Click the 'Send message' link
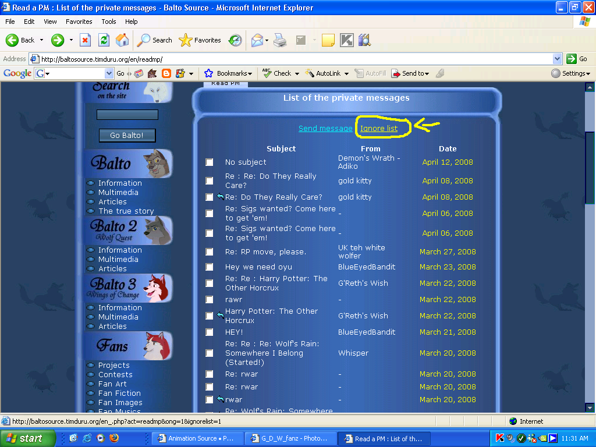Viewport: 596px width, 447px height. pyautogui.click(x=325, y=129)
